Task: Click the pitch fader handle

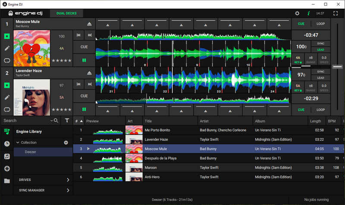Action: click(x=337, y=66)
